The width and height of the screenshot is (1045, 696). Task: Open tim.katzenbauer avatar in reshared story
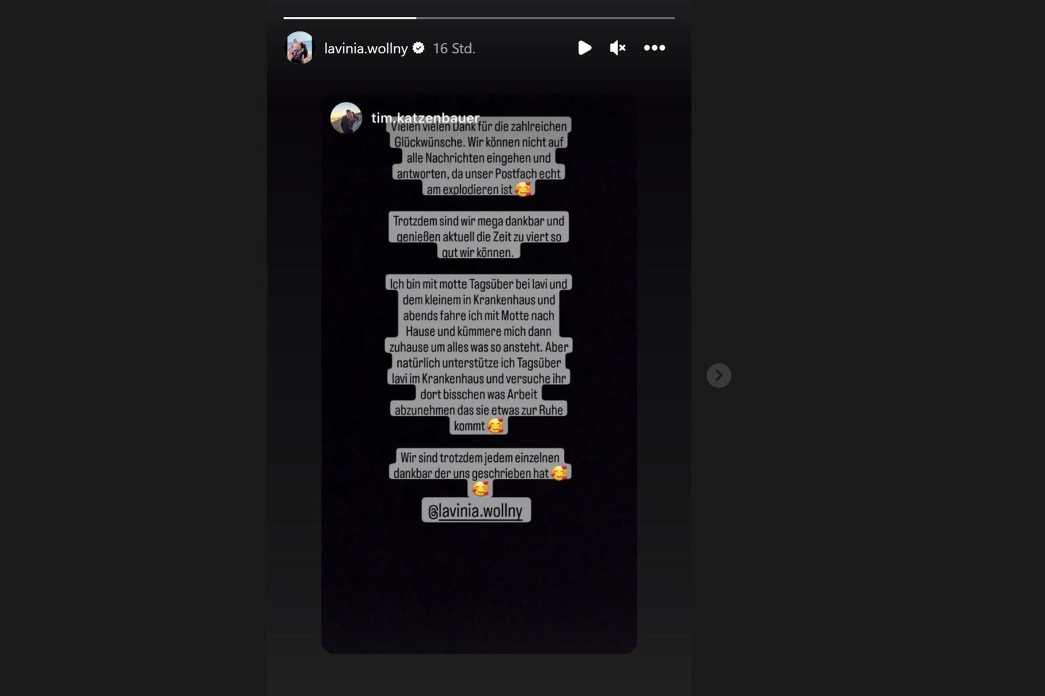(x=346, y=118)
